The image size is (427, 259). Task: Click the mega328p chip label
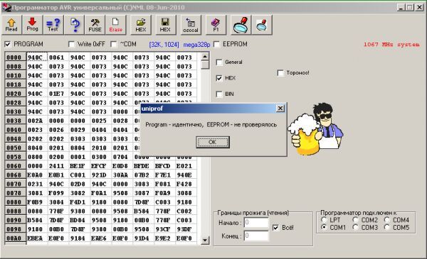click(x=196, y=45)
